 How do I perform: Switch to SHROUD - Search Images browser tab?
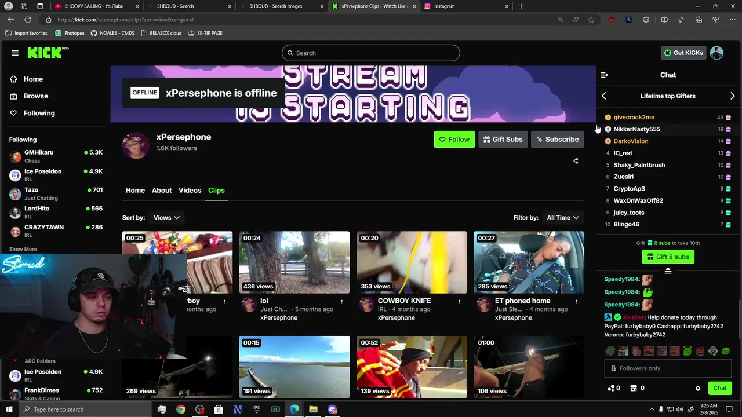click(281, 6)
